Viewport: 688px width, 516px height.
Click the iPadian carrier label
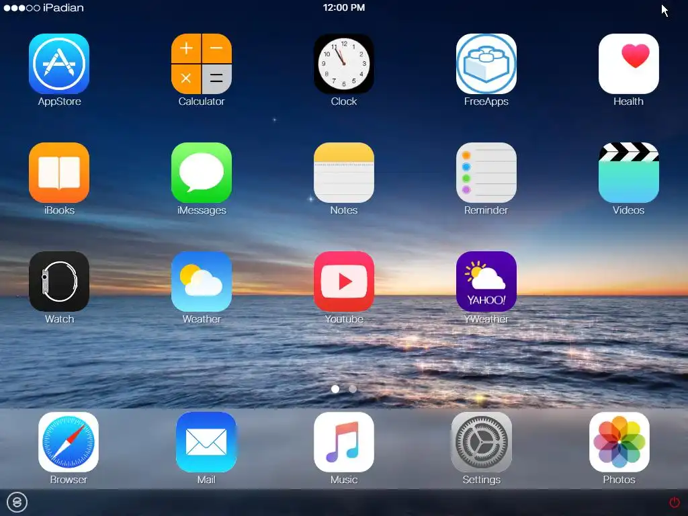[x=63, y=7]
